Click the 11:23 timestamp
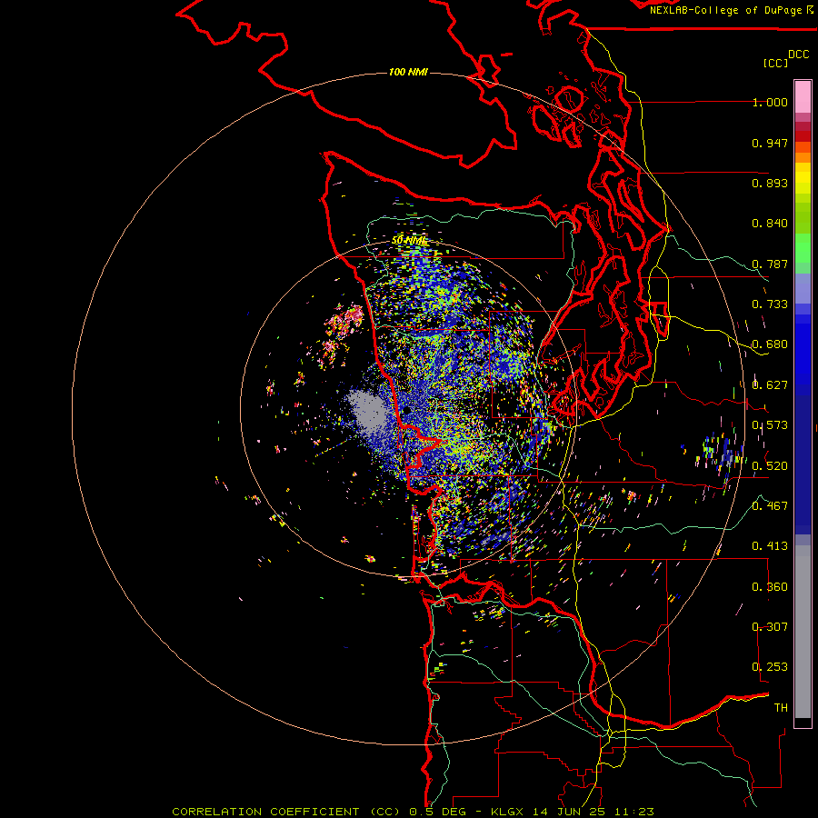This screenshot has height=818, width=818. pyautogui.click(x=633, y=812)
